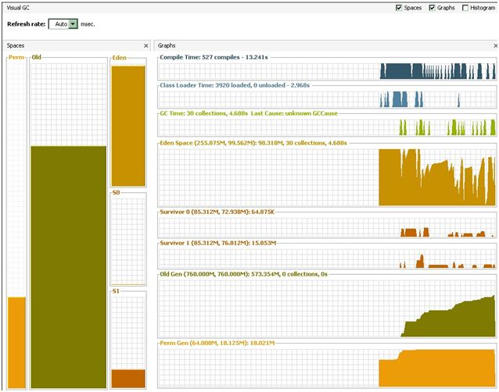Screen dimensions: 499x392
Task: Click the Perm space bar
Action: click(x=16, y=343)
